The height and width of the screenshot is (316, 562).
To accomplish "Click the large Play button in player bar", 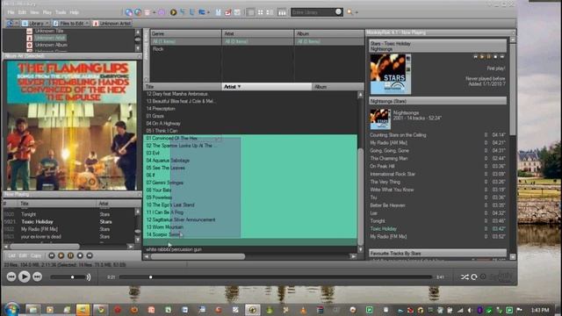I will point(25,276).
